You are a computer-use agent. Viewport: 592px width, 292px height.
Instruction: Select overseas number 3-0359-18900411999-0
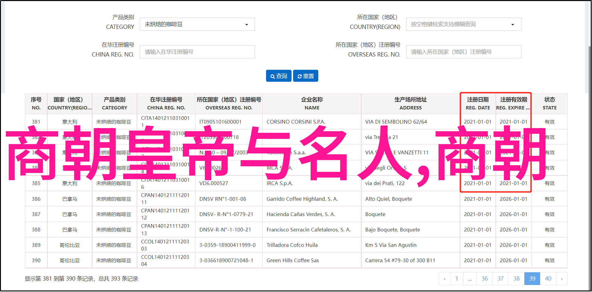click(227, 245)
